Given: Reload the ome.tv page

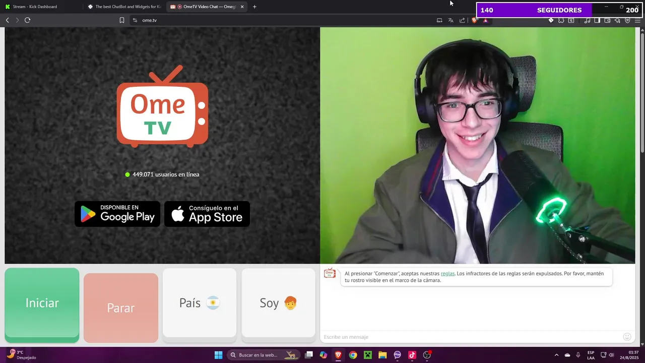Looking at the screenshot, I should tap(27, 20).
